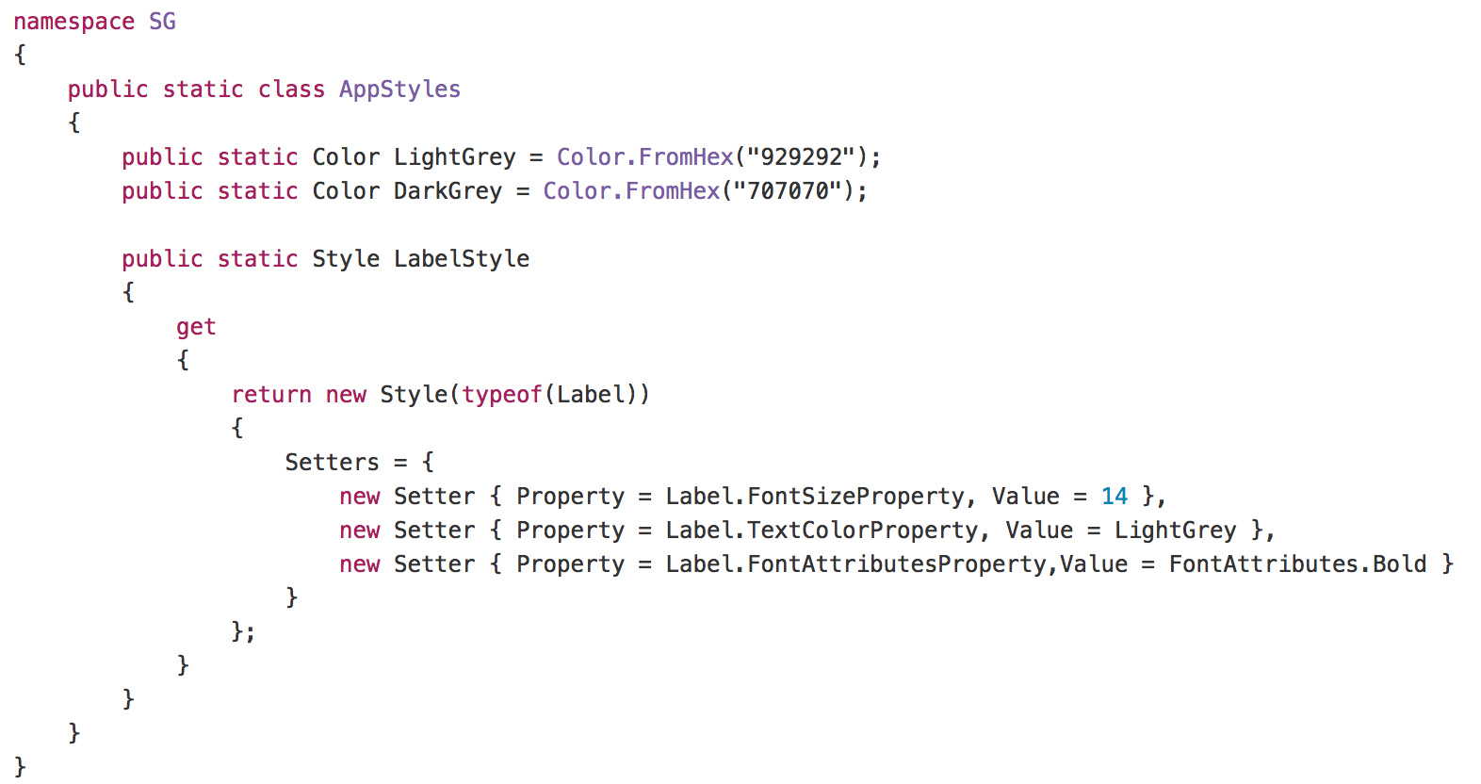The image size is (1481, 784).
Task: Click the return keyword
Action: click(271, 395)
